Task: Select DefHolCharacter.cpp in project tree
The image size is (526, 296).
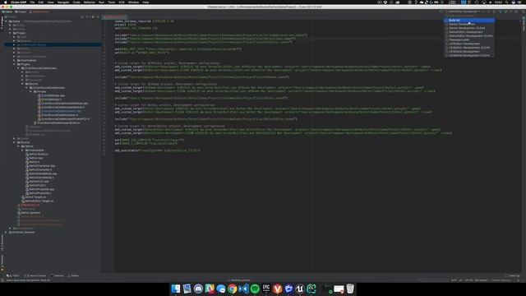Action: [41, 166]
